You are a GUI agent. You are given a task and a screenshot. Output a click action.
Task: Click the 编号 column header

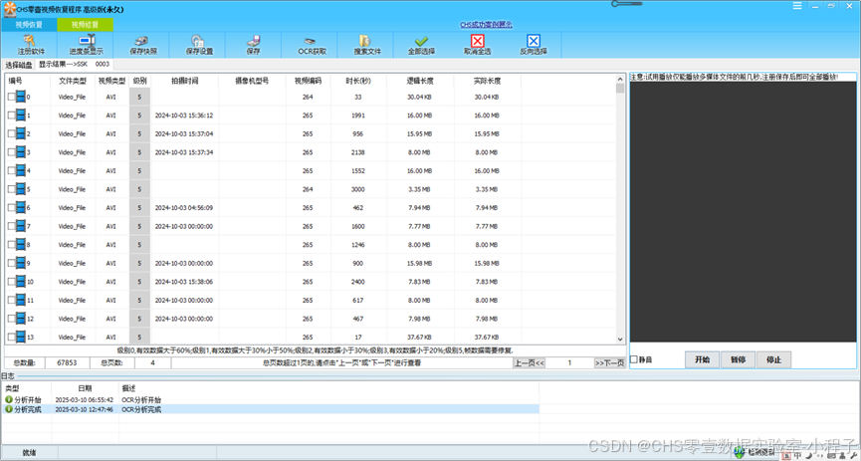(28, 81)
